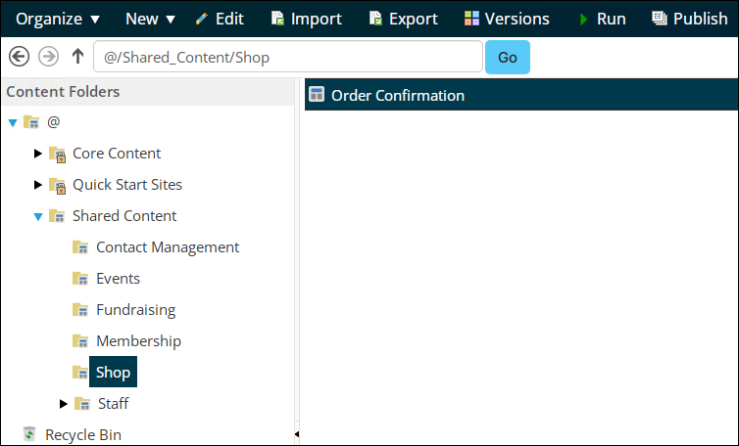Run the selected content
Image resolution: width=739 pixels, height=446 pixels.
click(603, 19)
